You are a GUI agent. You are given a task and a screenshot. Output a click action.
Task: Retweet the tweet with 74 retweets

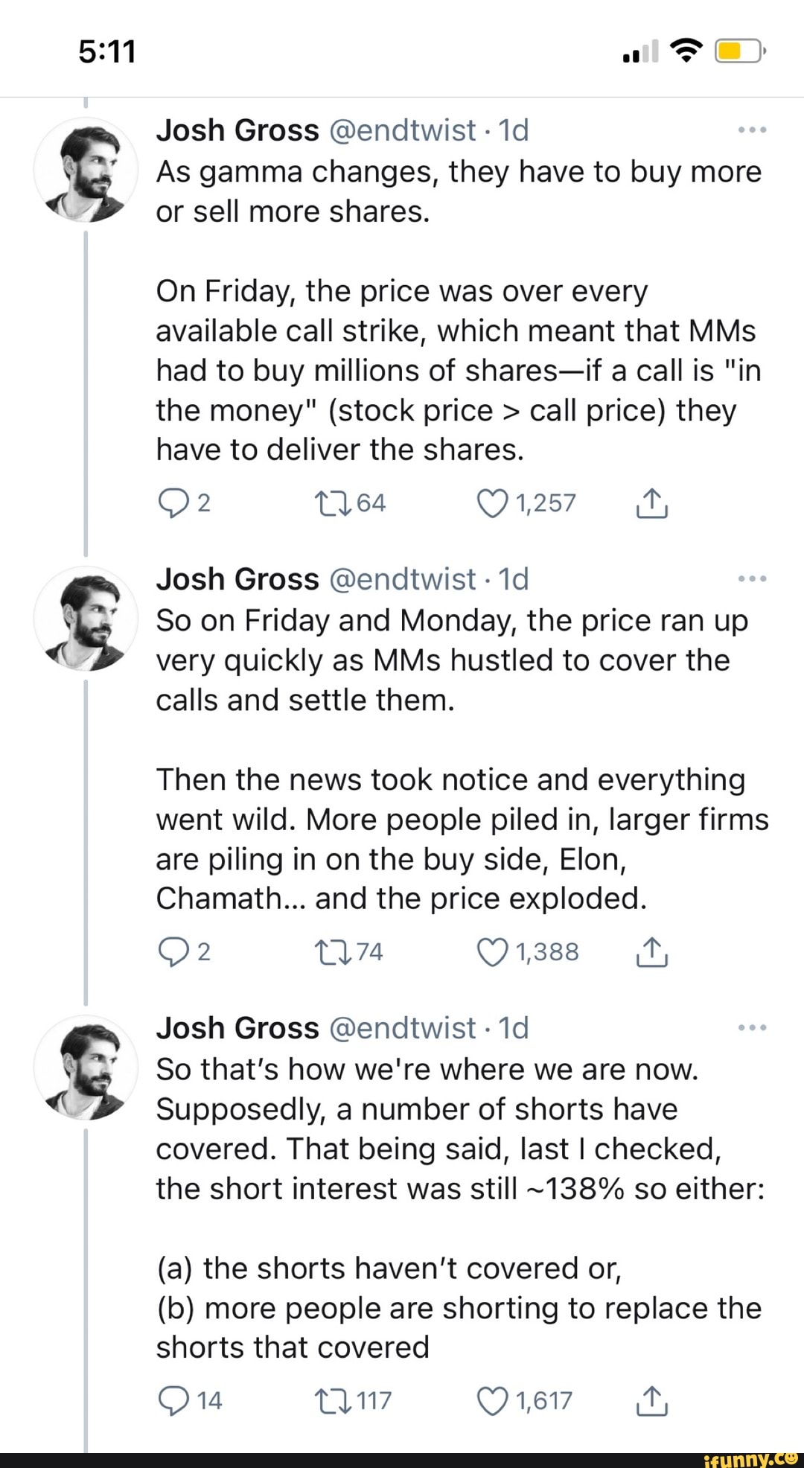tap(328, 952)
